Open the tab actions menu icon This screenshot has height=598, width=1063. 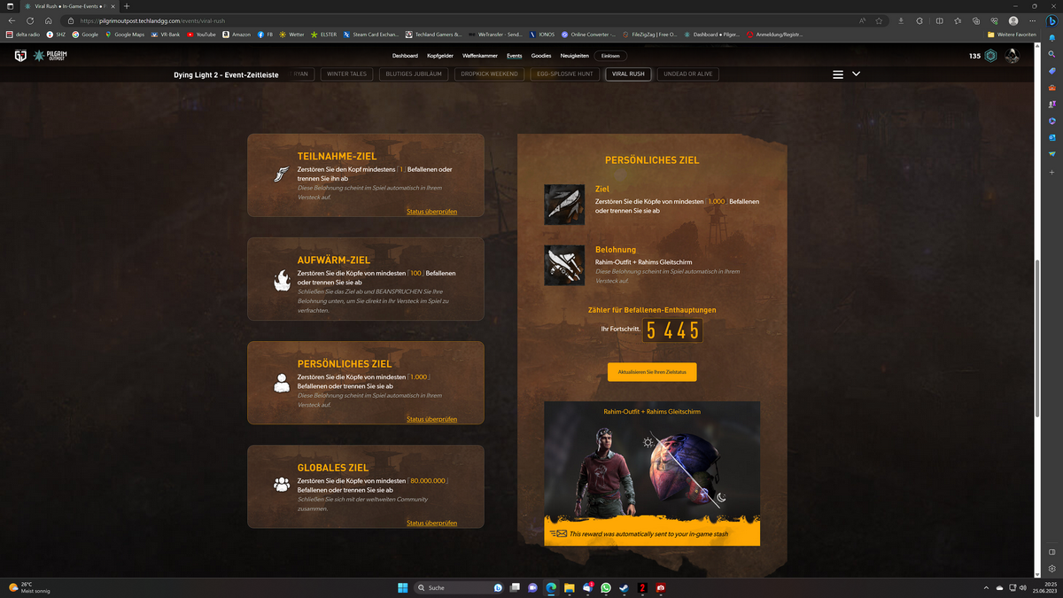click(10, 6)
